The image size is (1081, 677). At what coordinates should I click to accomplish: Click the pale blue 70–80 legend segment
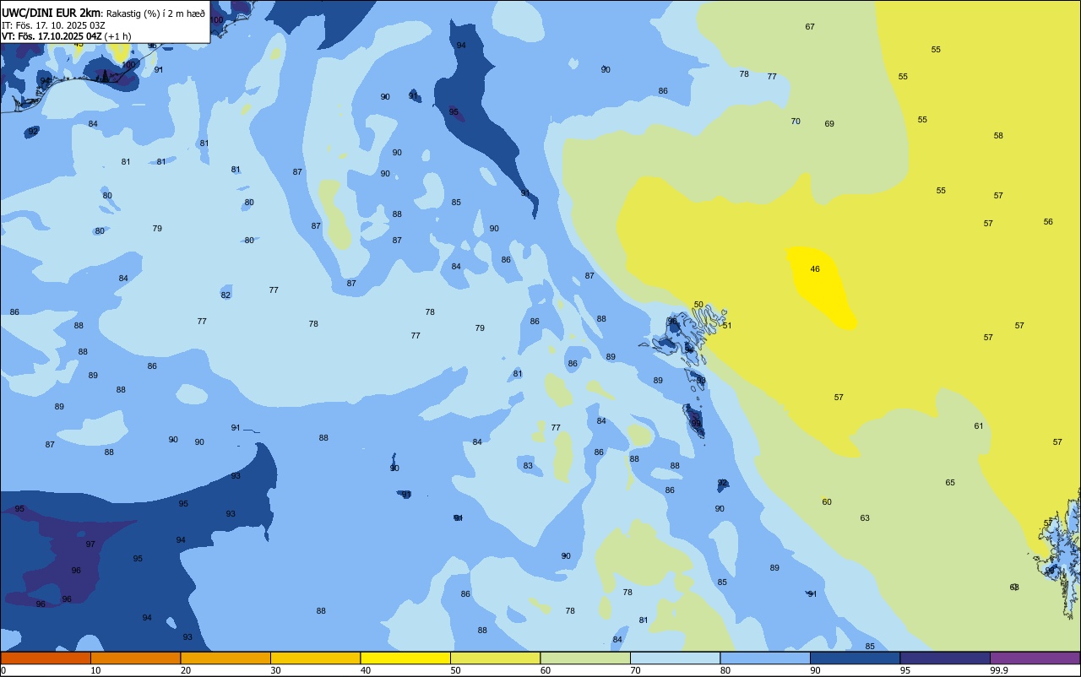(x=675, y=658)
